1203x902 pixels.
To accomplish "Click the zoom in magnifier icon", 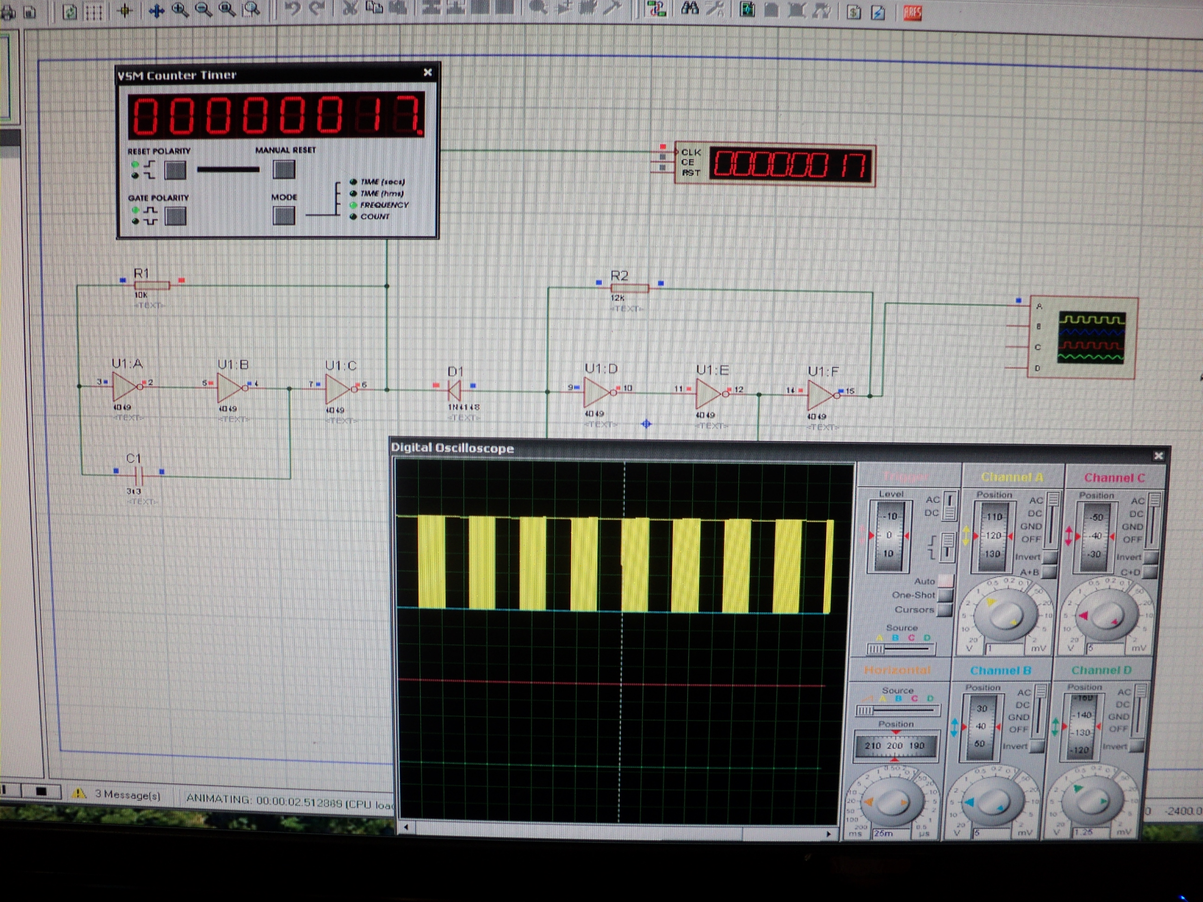I will (x=180, y=10).
